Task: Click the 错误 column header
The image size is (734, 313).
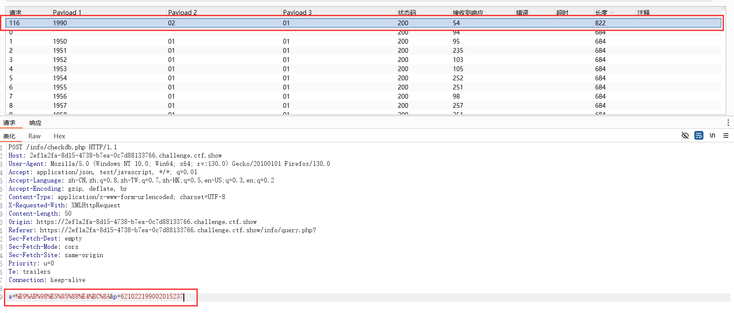Action: pyautogui.click(x=522, y=13)
